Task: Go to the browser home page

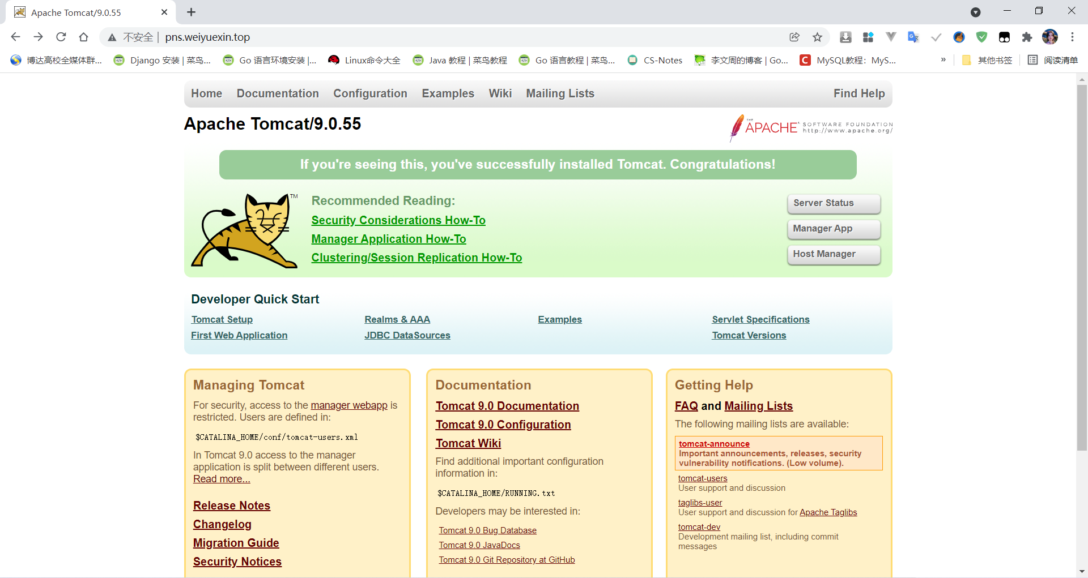Action: click(83, 37)
